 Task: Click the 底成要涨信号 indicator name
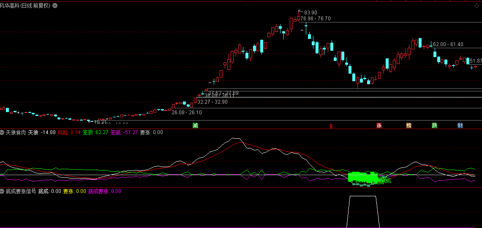[21, 191]
